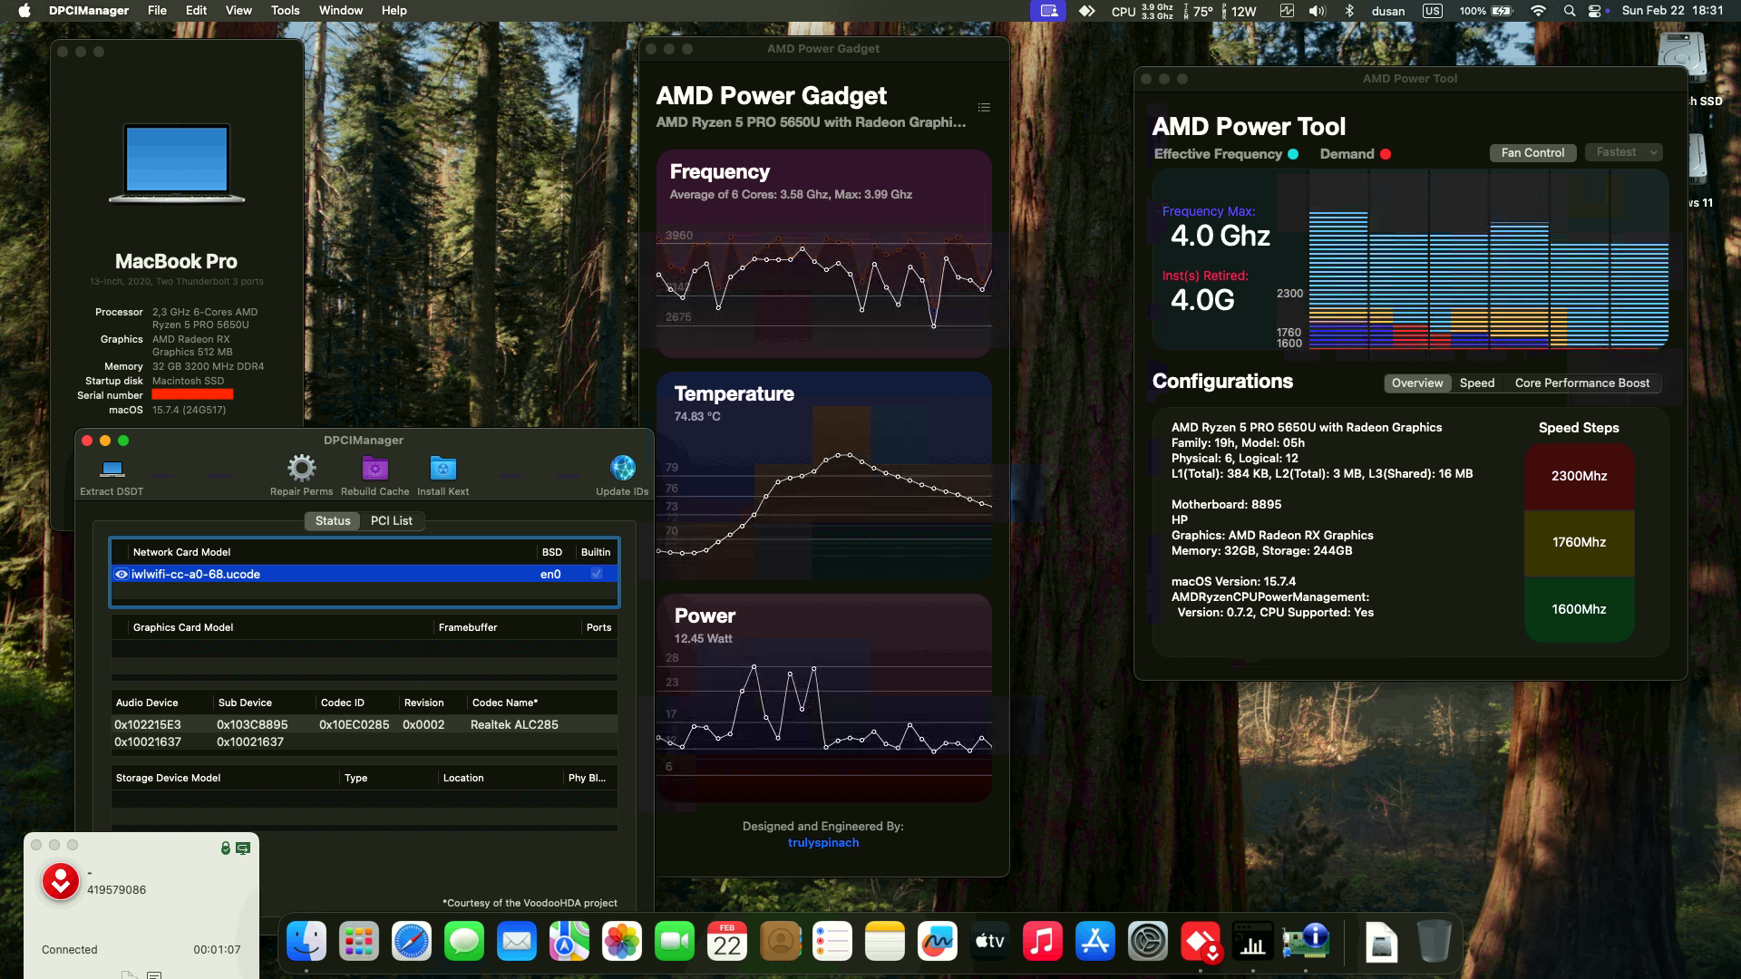Click activity graph icon in menu bar
1741x979 pixels.
[1287, 11]
